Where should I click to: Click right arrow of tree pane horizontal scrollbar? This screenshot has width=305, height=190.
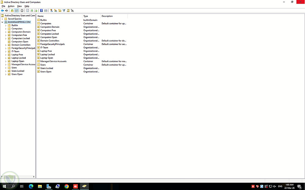click(34, 177)
